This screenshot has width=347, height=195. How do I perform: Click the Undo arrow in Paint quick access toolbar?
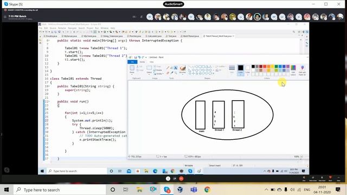pos(139,57)
